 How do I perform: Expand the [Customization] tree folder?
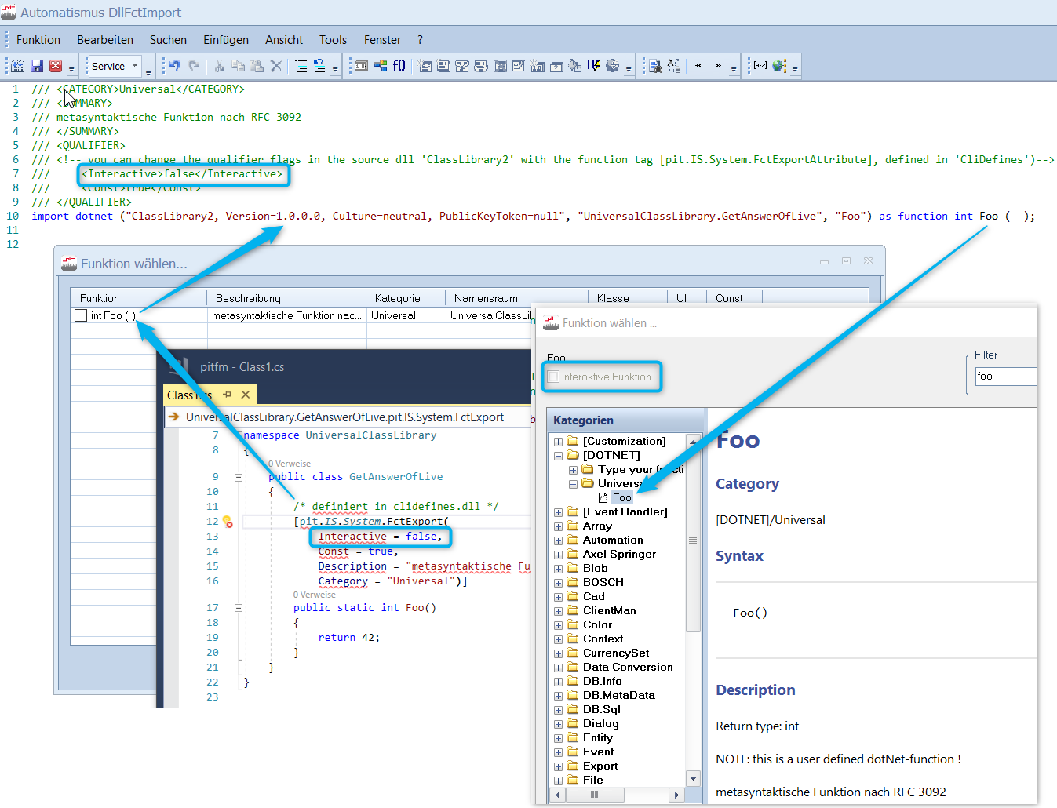tap(559, 442)
